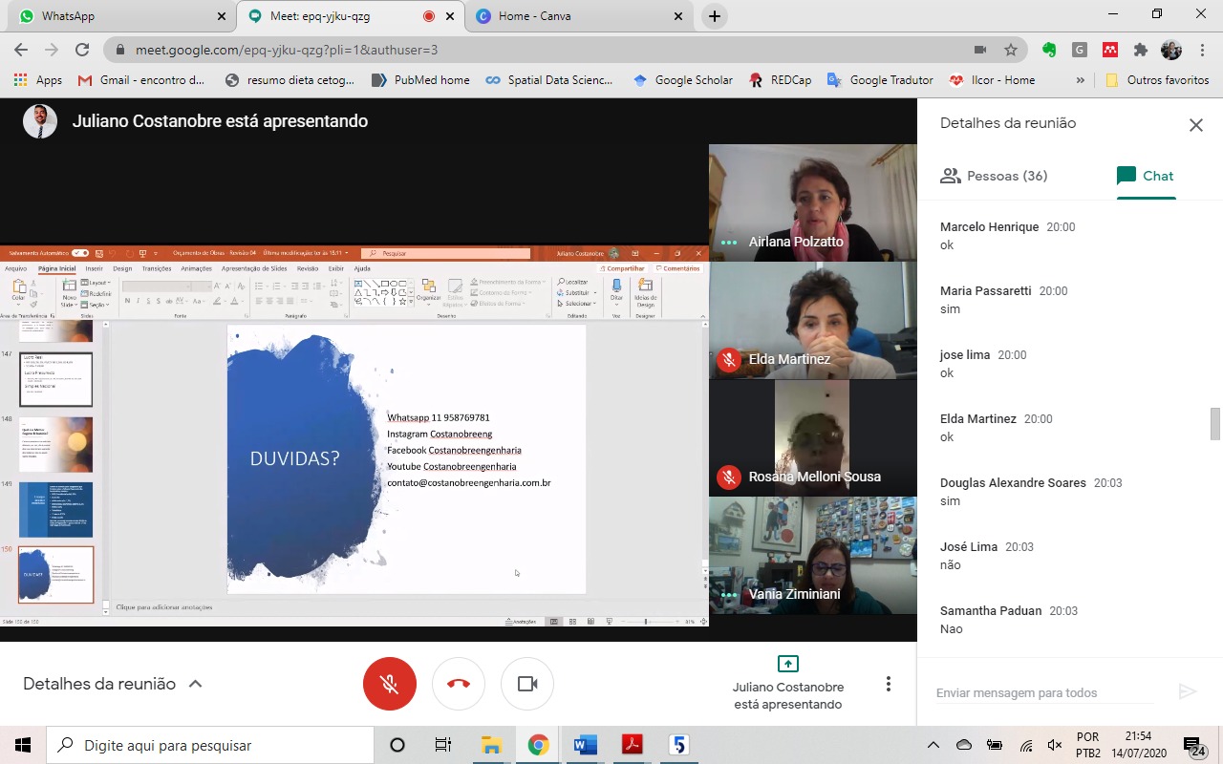Open the REDCap bookmark
The width and height of the screenshot is (1223, 764).
(x=781, y=80)
